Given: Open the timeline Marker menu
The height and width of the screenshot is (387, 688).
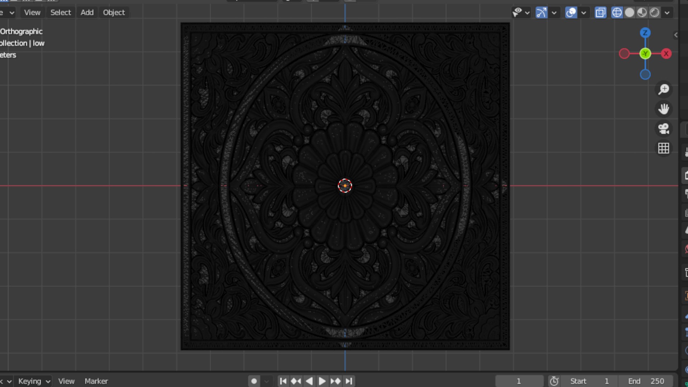Looking at the screenshot, I should [x=96, y=381].
